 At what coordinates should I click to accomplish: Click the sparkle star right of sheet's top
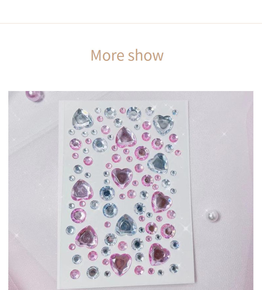click(224, 133)
